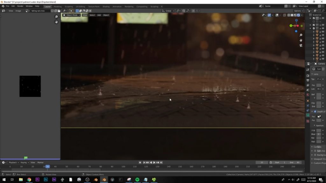Switch to the Compositing workspace tab

click(142, 6)
